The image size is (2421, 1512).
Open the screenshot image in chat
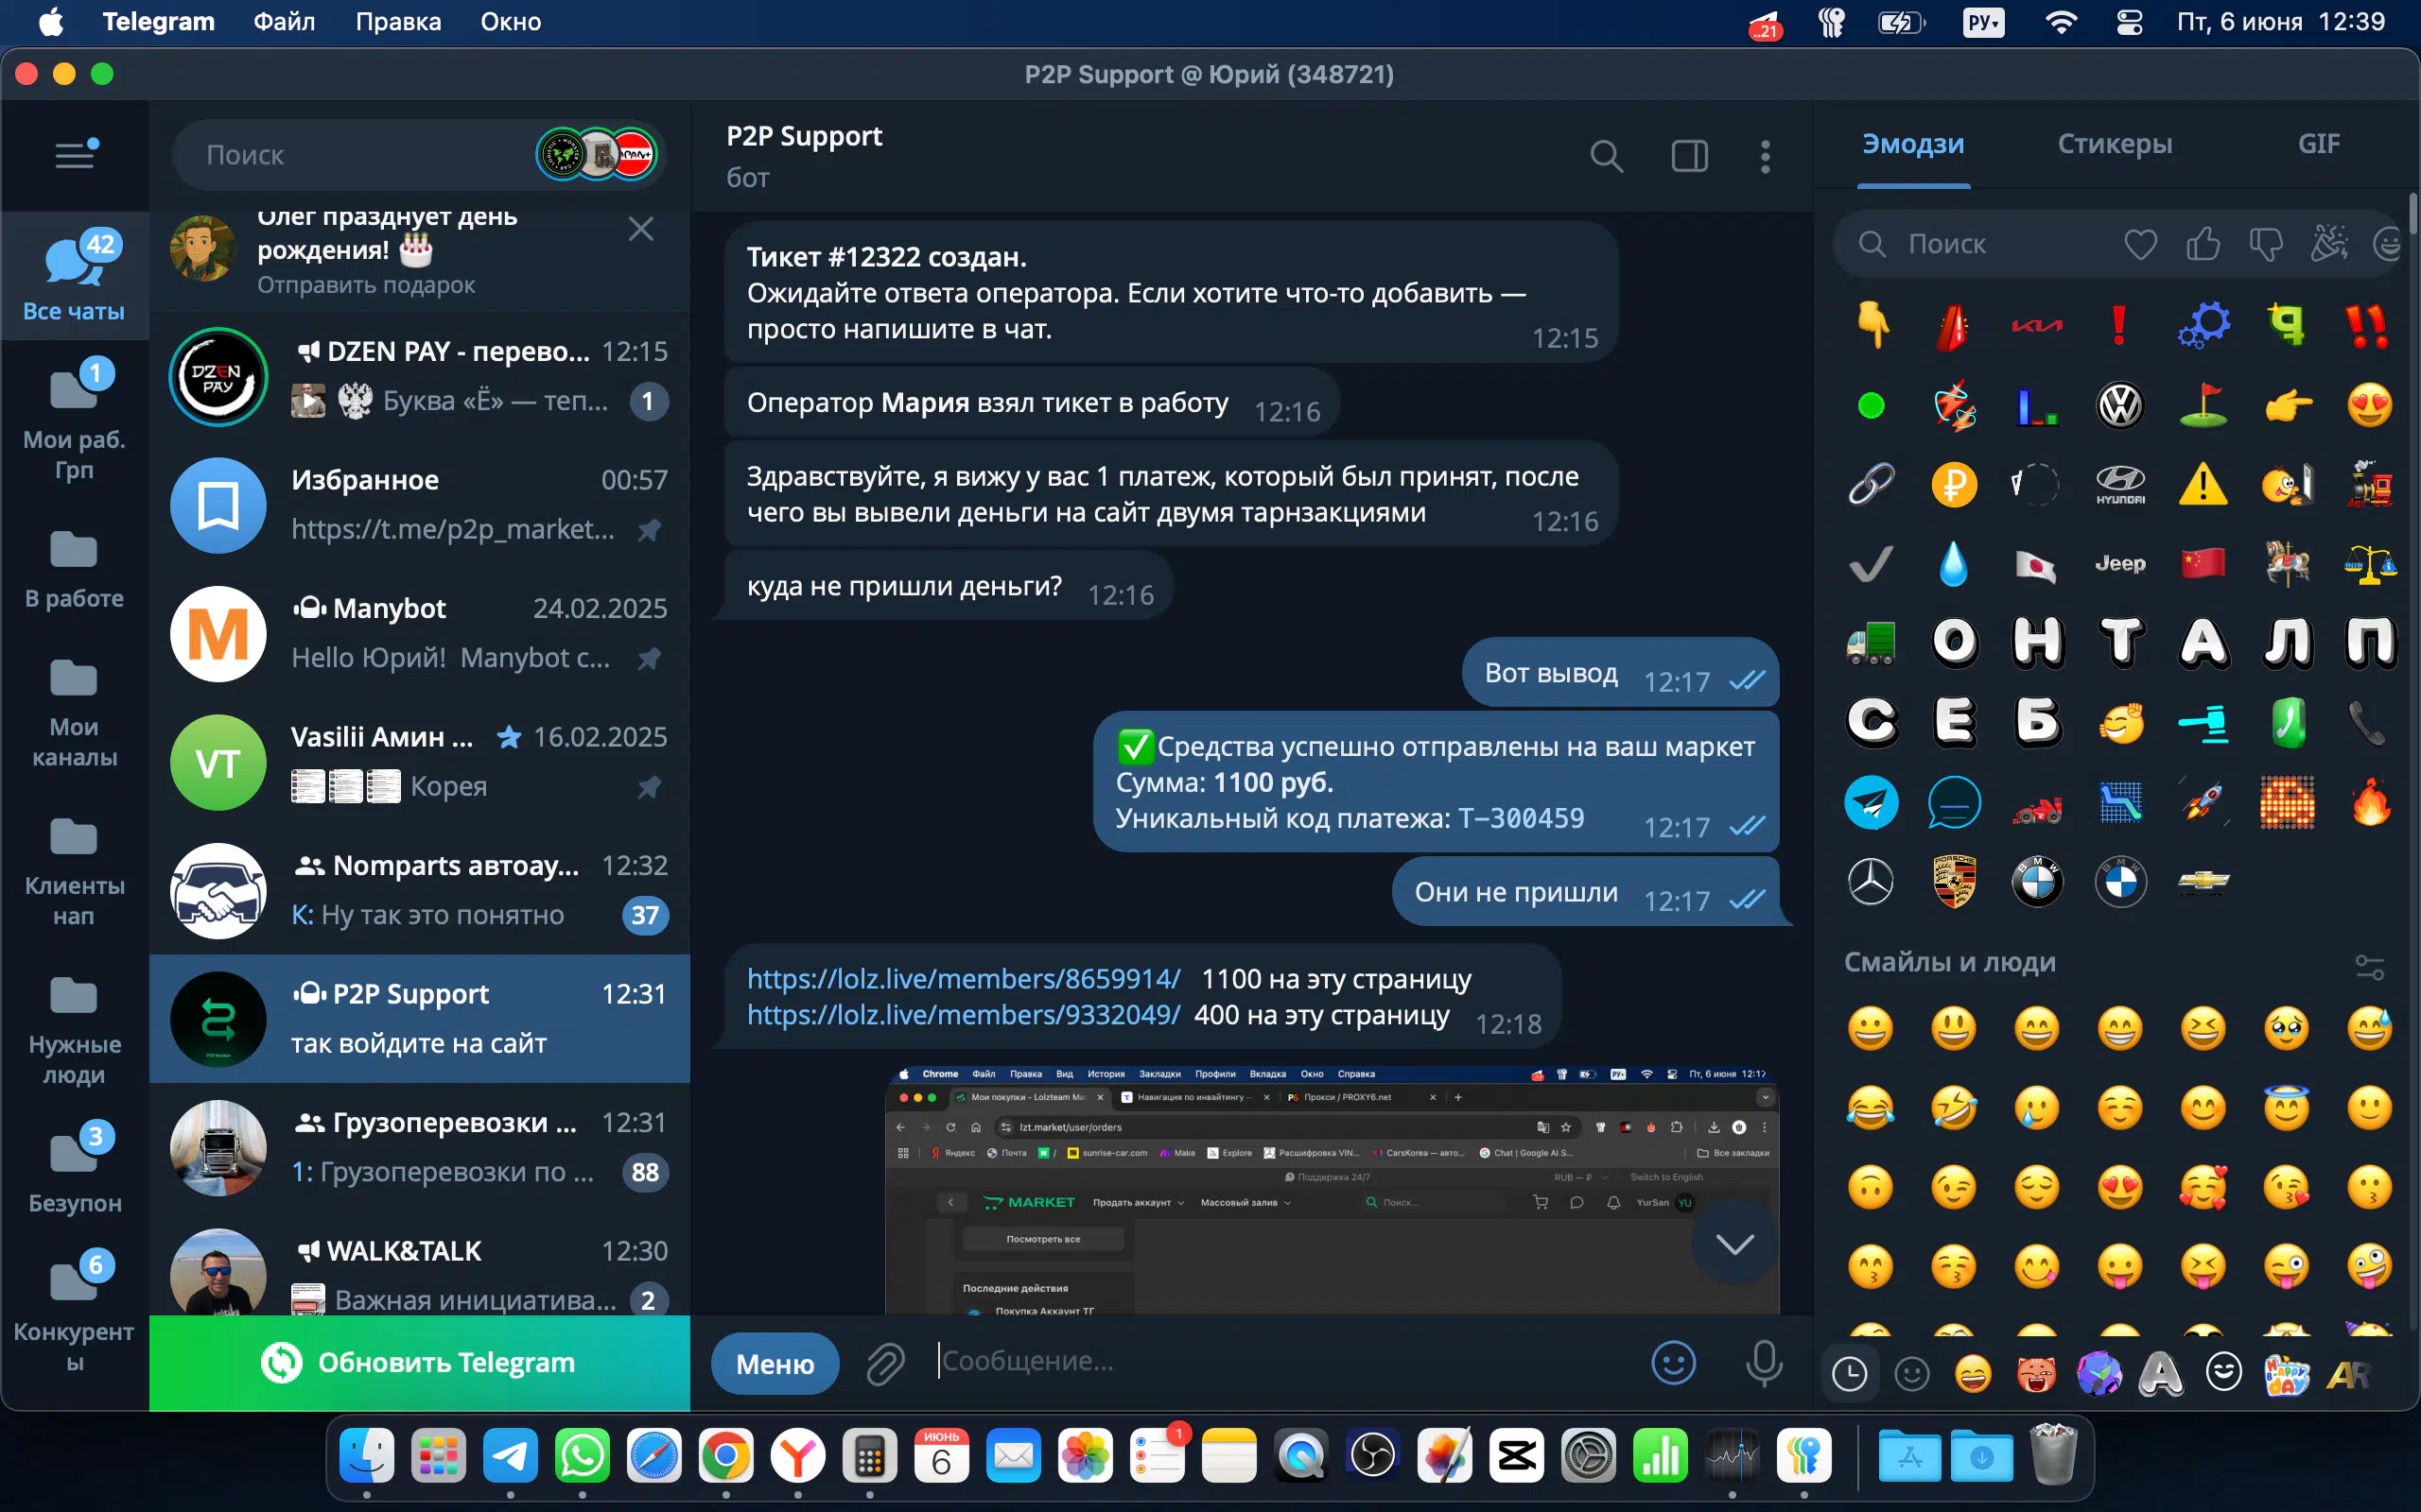pos(1332,1190)
